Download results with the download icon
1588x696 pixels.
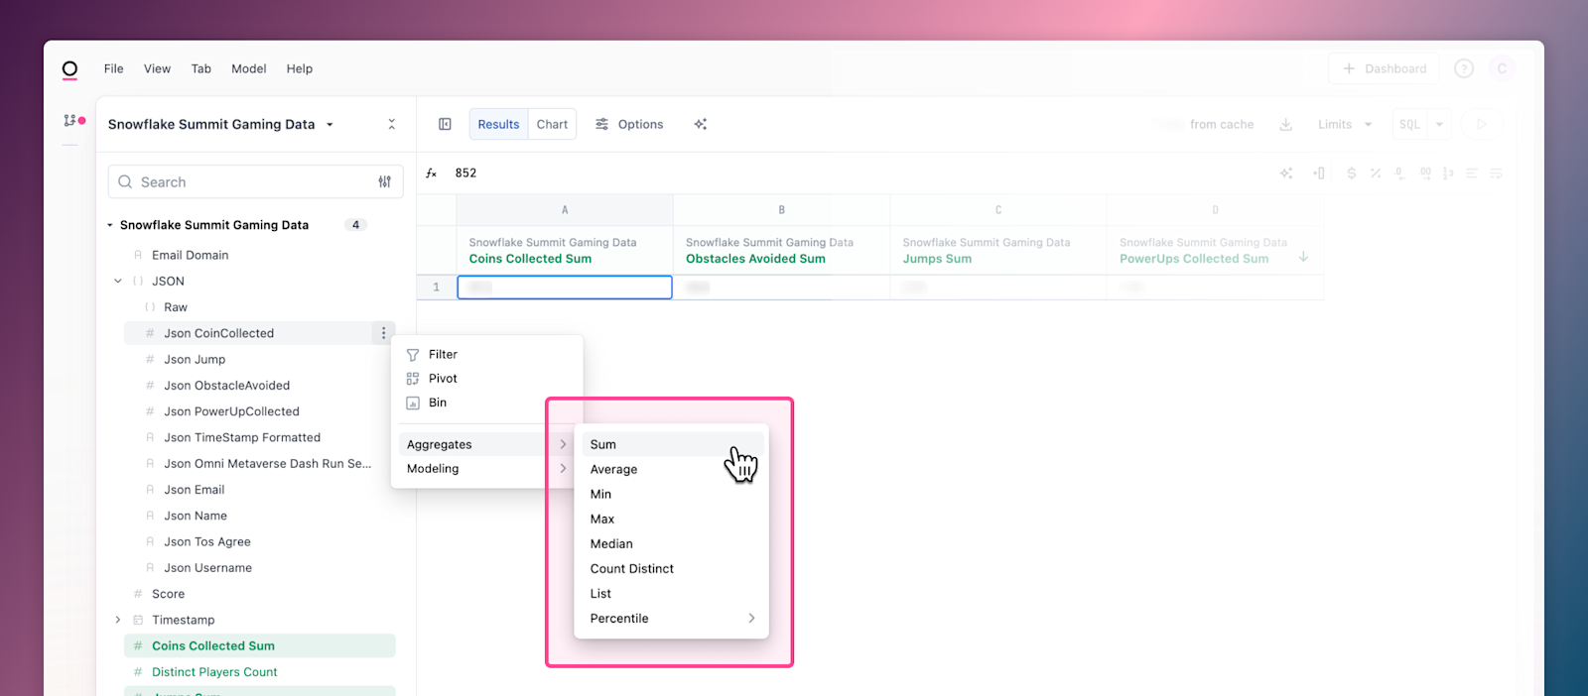coord(1285,124)
